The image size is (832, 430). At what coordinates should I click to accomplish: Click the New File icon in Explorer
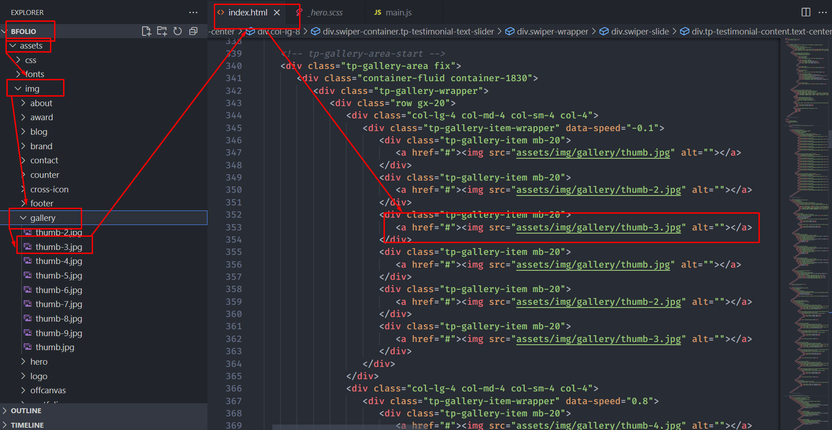click(x=146, y=31)
